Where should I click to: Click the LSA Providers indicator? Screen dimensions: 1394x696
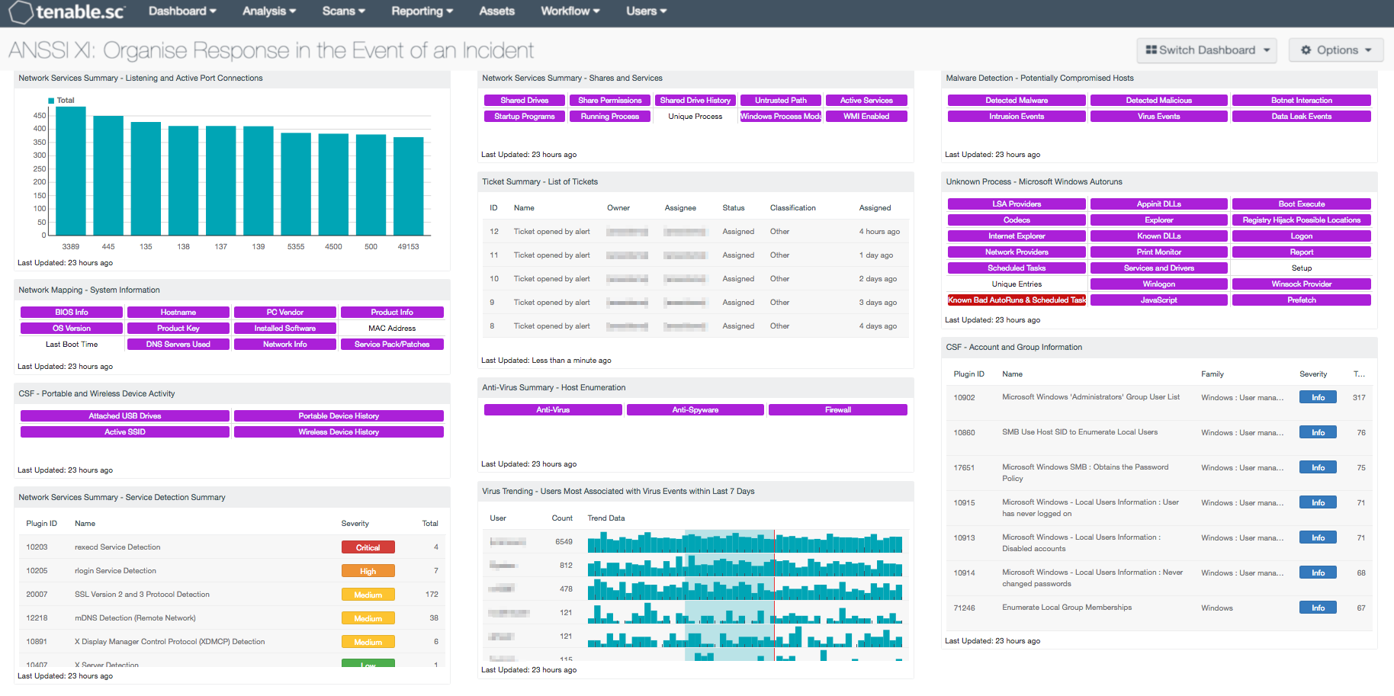pyautogui.click(x=1017, y=204)
